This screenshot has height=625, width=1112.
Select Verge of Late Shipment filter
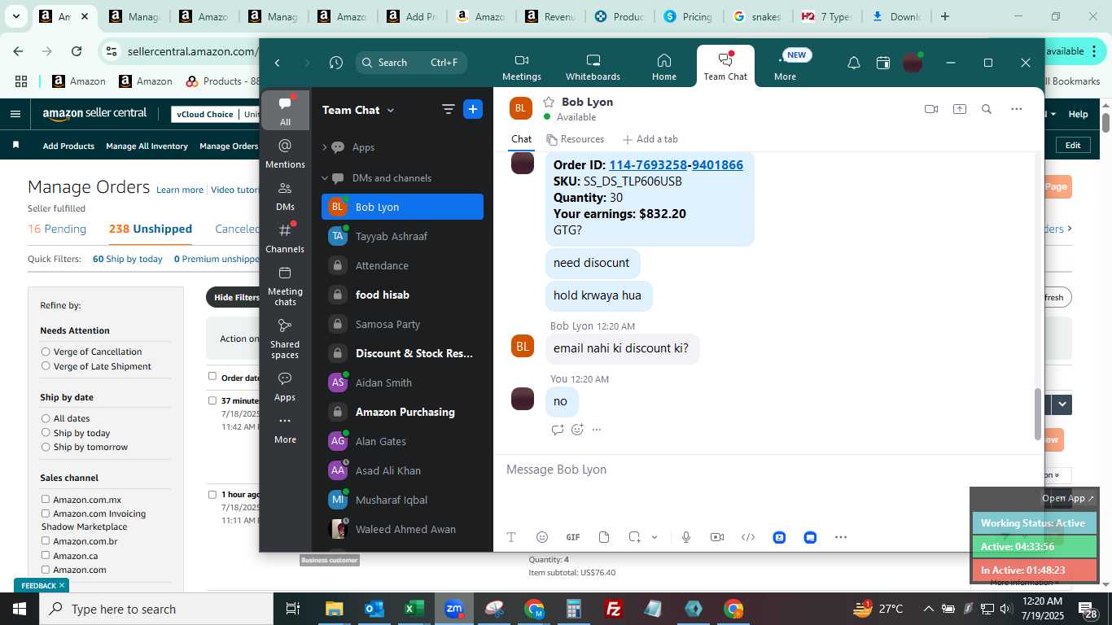point(46,366)
